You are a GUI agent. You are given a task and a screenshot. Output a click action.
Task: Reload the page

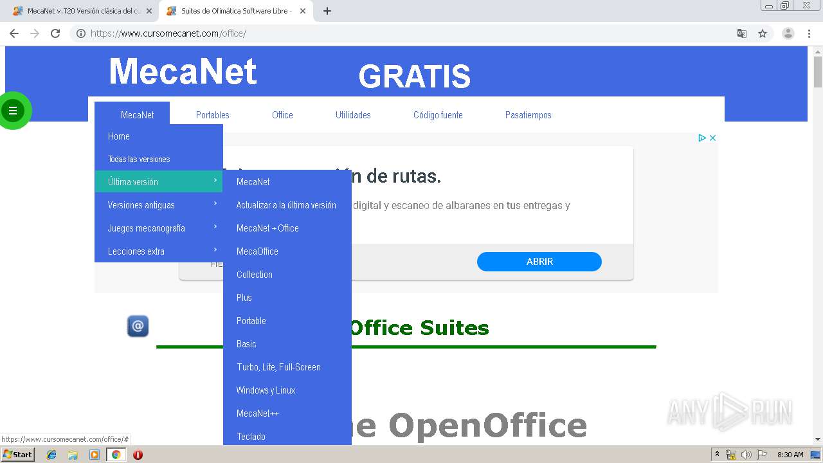55,33
